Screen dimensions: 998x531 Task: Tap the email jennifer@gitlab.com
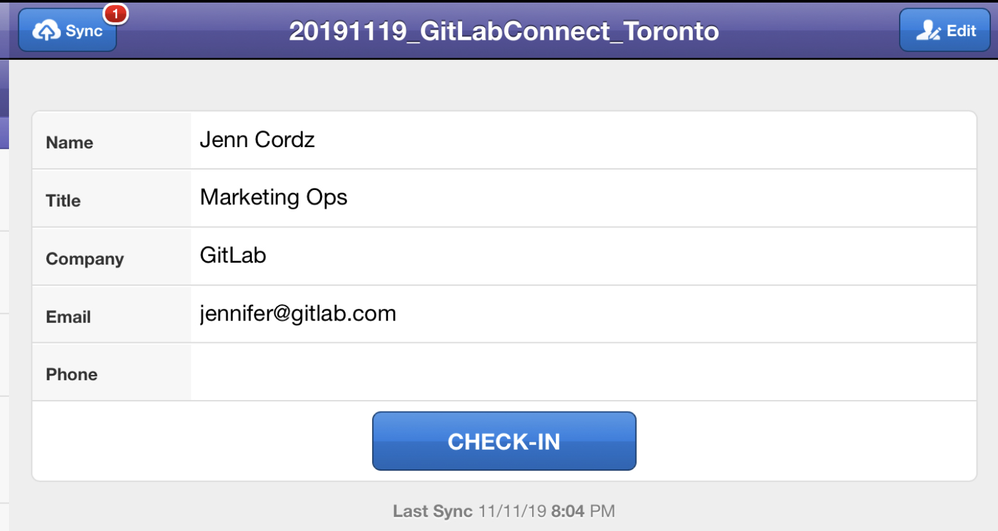(x=298, y=314)
